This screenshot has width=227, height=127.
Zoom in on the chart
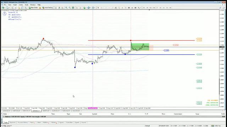click(x=66, y=8)
